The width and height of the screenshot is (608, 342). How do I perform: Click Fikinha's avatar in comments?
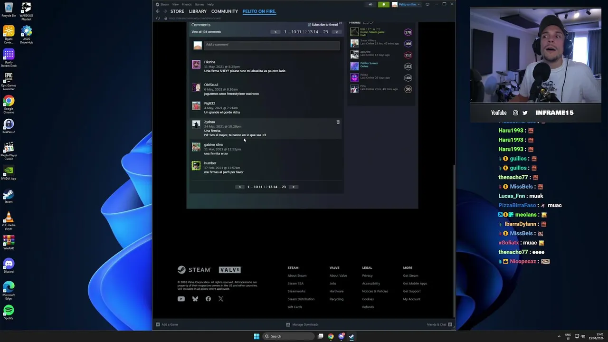[x=196, y=64]
